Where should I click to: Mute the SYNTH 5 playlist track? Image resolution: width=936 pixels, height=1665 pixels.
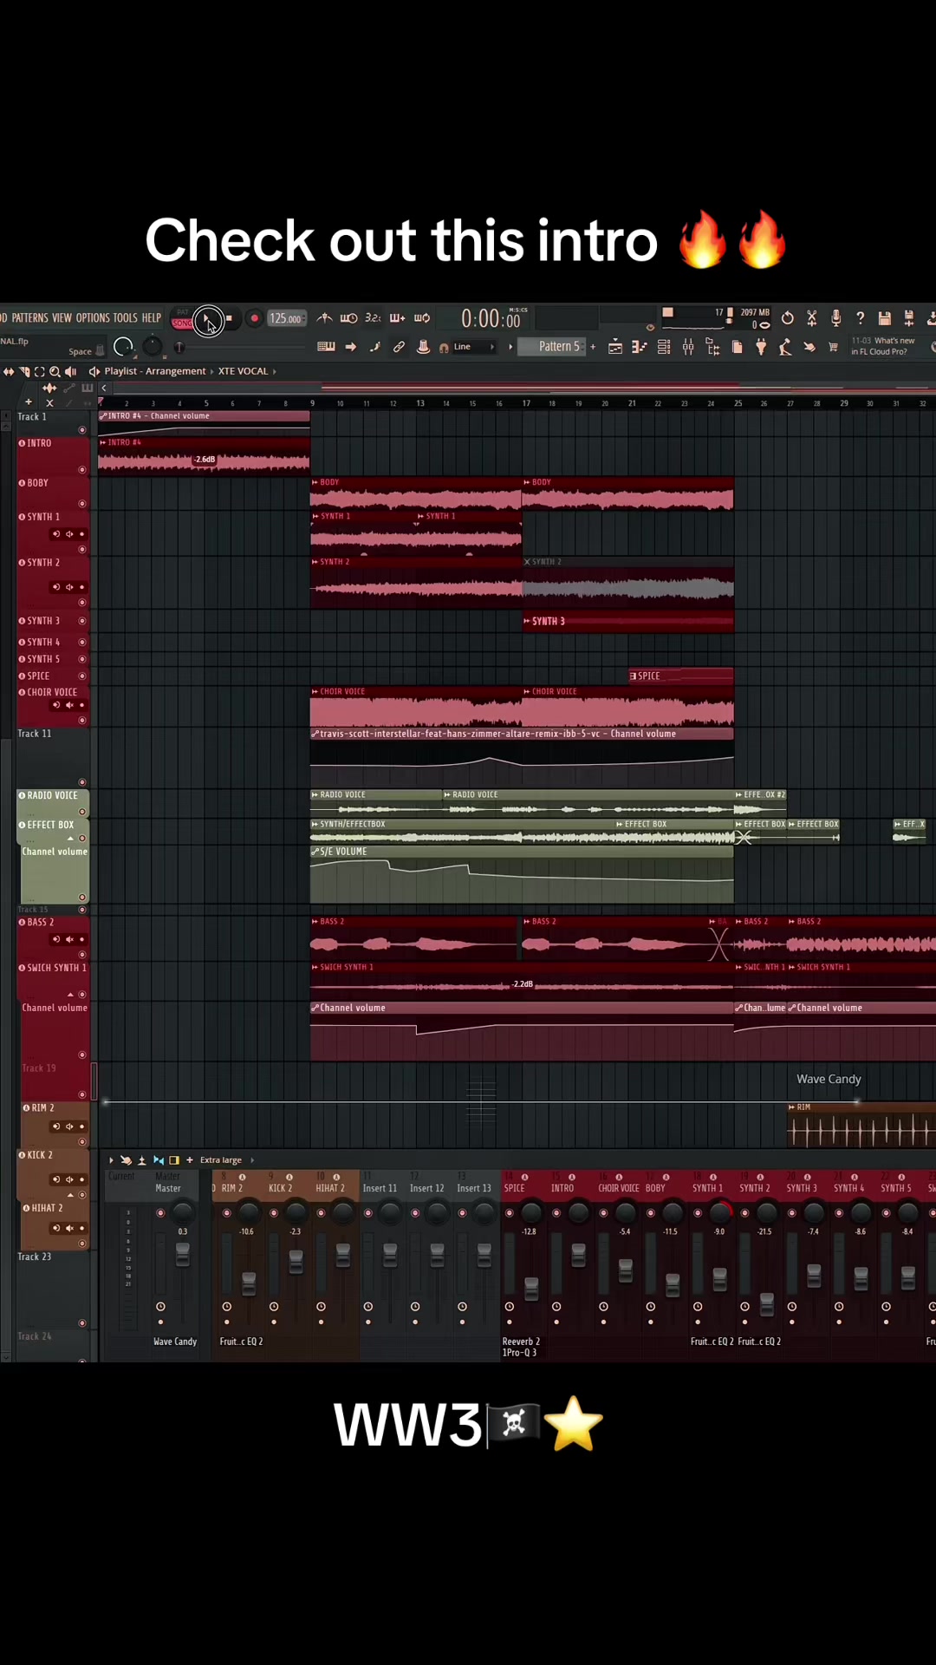82,659
